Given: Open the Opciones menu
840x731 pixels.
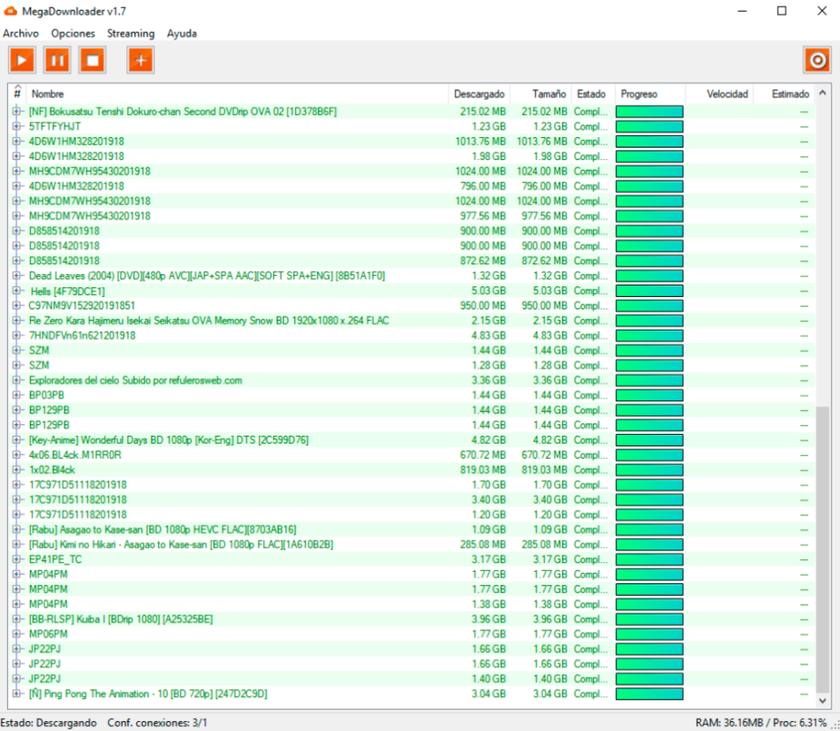Looking at the screenshot, I should point(73,33).
